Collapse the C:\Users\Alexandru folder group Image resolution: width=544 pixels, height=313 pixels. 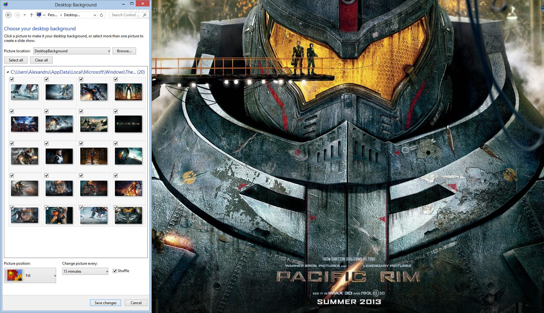pyautogui.click(x=8, y=72)
